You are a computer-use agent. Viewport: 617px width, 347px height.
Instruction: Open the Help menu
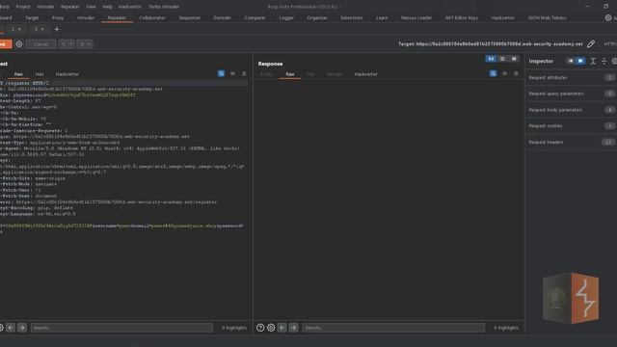107,7
